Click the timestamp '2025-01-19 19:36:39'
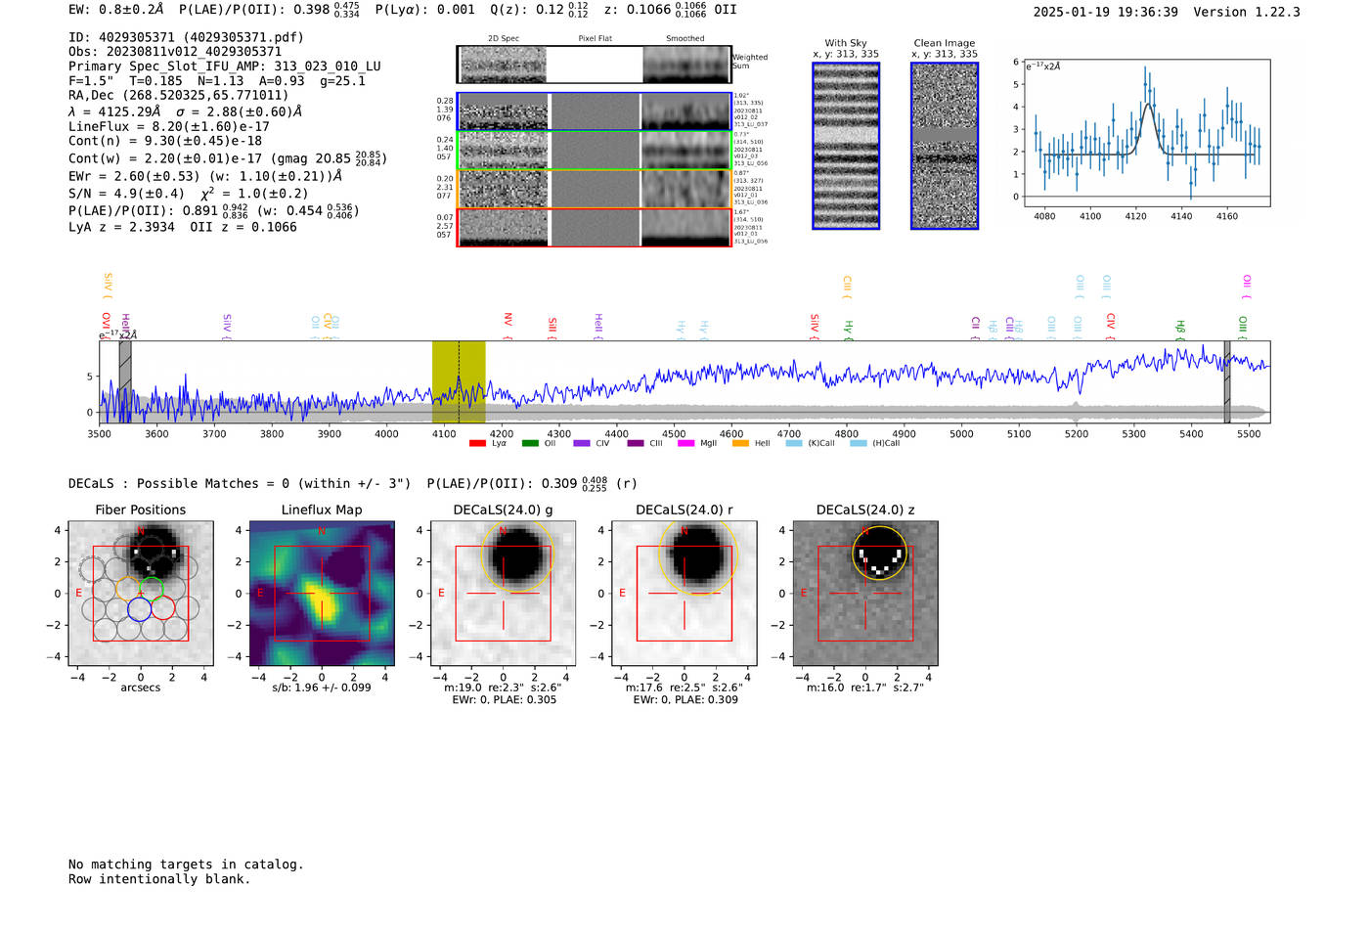This screenshot has height=932, width=1369. click(1106, 12)
